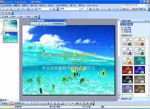Viewport: 150px width, 109px height.
Task: Open the 设计模板 (Design Templates) link
Action: coord(127,27)
